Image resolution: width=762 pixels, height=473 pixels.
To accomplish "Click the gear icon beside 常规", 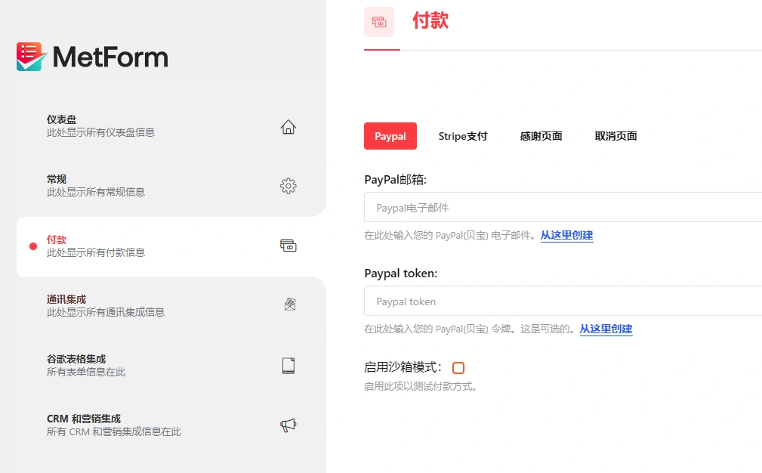I will (x=288, y=185).
